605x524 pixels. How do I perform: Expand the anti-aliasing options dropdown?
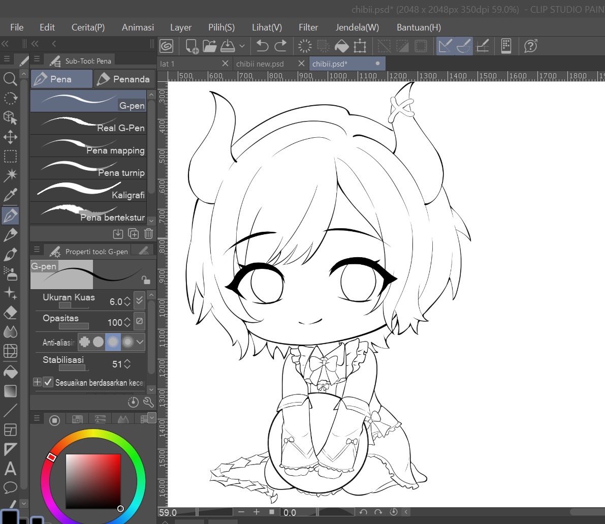pos(140,342)
